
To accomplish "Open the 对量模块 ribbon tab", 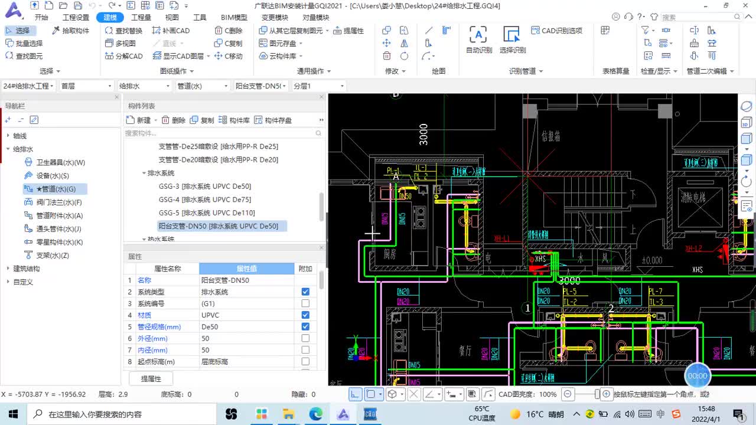I will pos(315,17).
